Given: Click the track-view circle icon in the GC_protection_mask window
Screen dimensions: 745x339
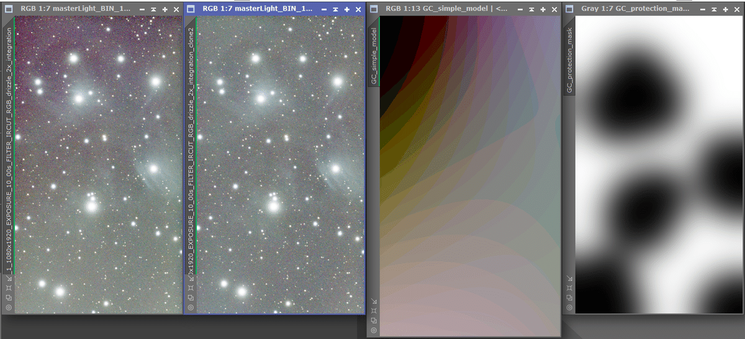Looking at the screenshot, I should 569,307.
